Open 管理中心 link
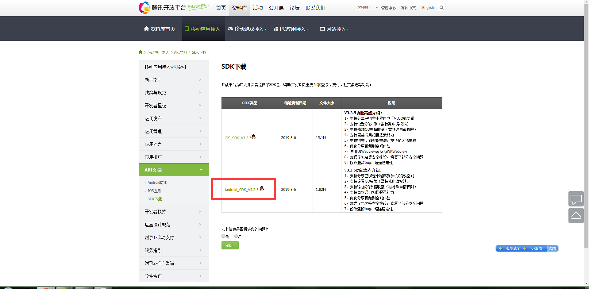 click(388, 8)
